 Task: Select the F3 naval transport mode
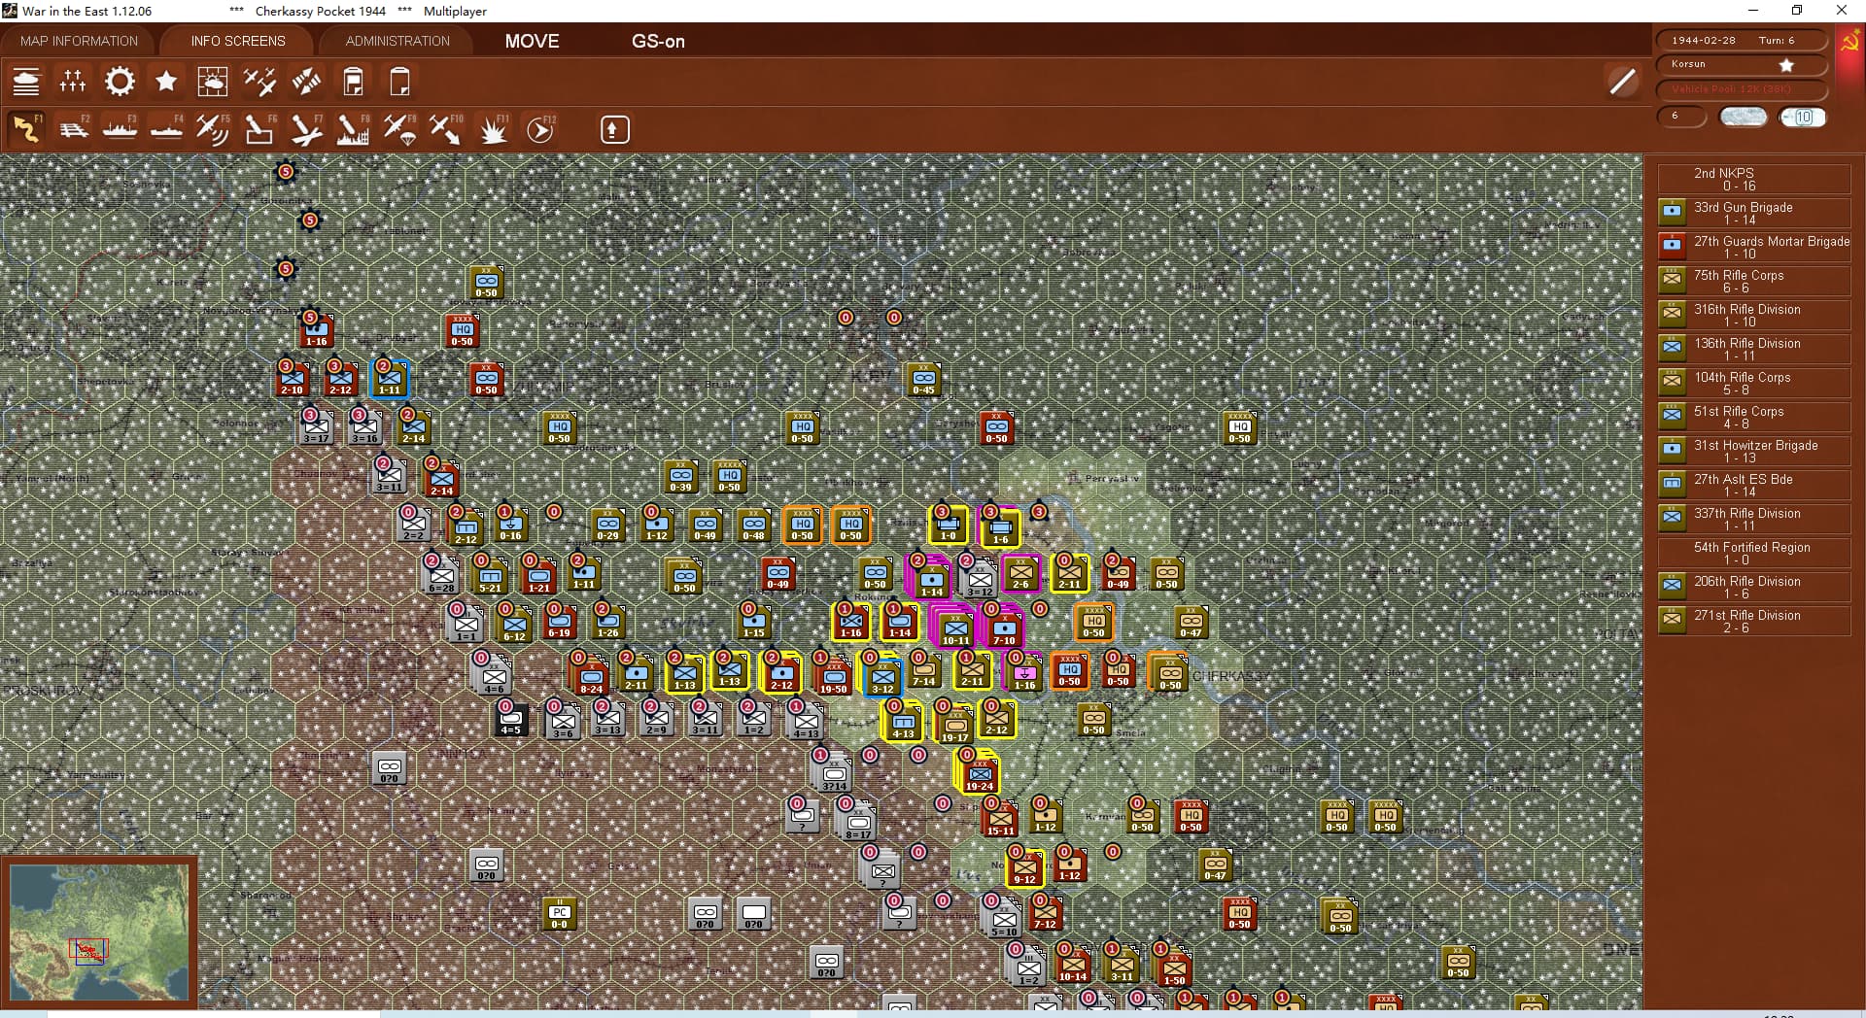120,129
